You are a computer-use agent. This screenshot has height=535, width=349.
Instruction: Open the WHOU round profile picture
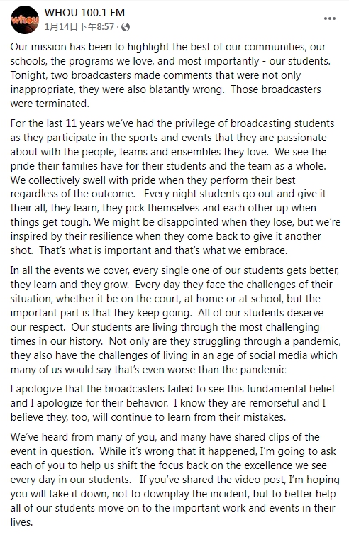click(x=25, y=20)
